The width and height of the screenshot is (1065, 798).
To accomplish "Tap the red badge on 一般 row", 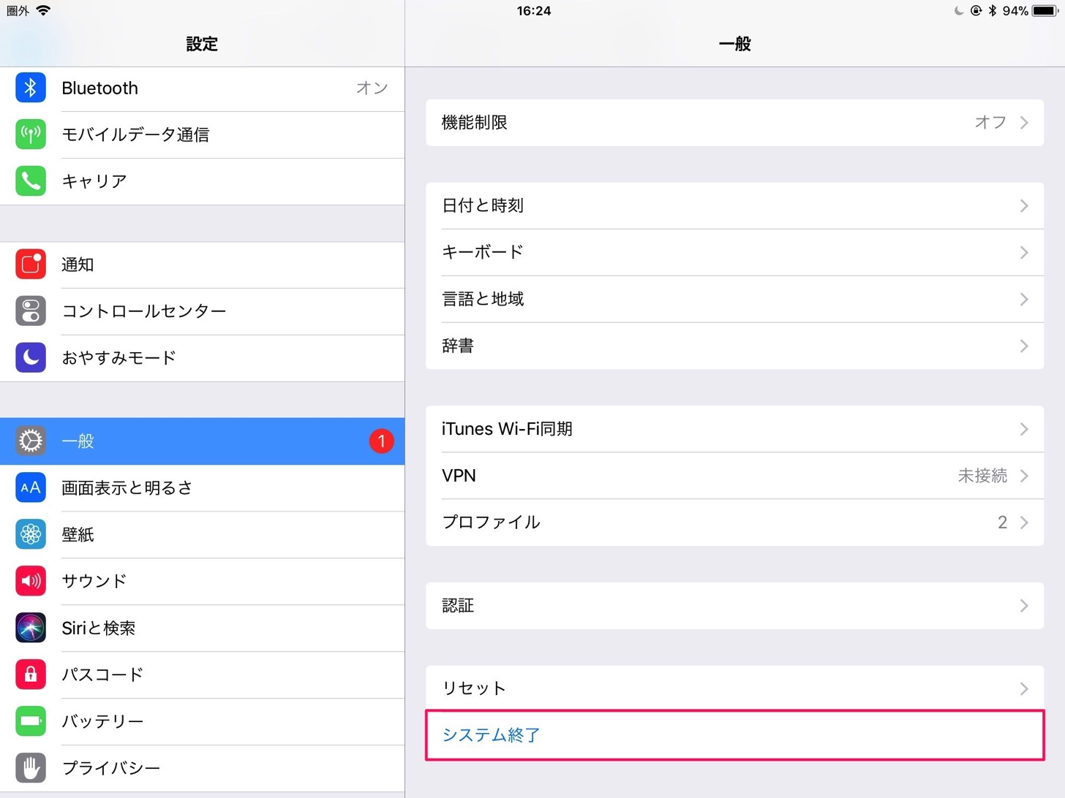I will click(x=381, y=441).
